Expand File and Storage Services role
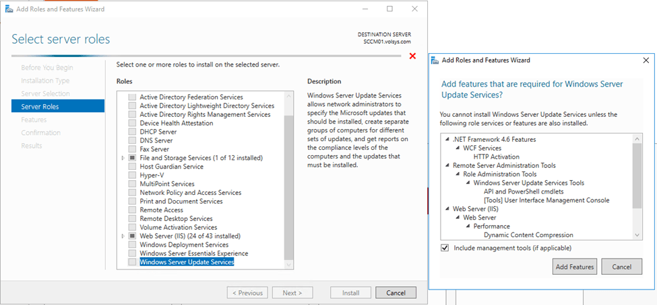This screenshot has height=305, width=657. click(x=123, y=158)
